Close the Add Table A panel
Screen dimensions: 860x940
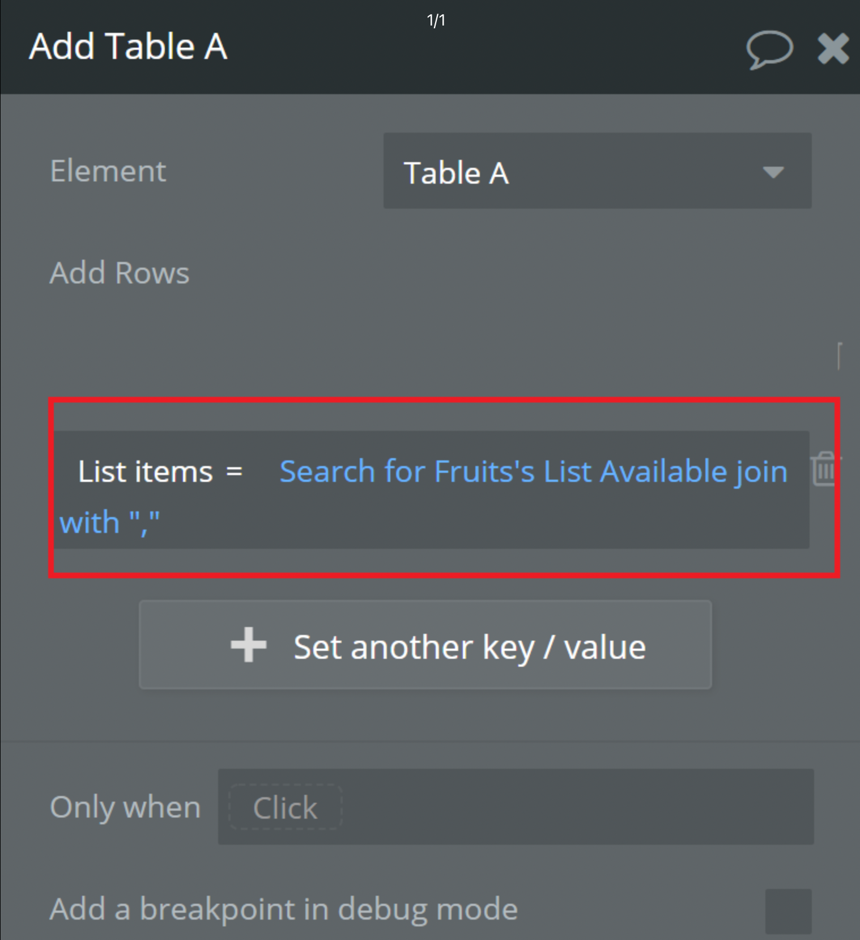(x=833, y=49)
